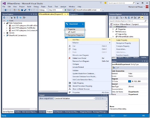Toggle the highlighted Preview Selected Items button
The width and height of the screenshot is (150, 118).
142,18
